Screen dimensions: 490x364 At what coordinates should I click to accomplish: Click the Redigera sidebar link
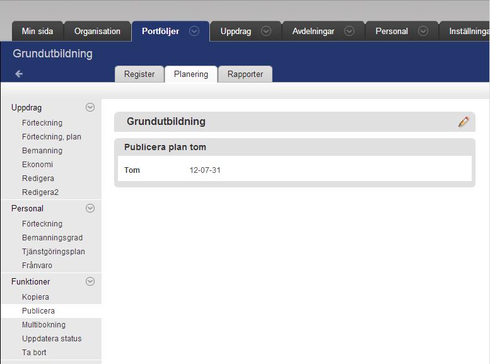[x=38, y=179]
